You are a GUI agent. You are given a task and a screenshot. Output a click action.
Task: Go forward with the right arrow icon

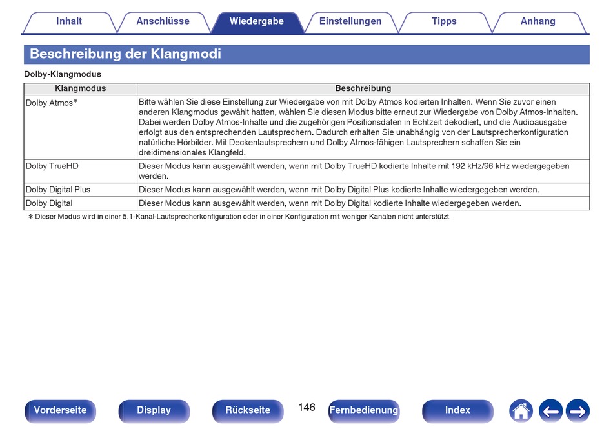[x=578, y=411]
